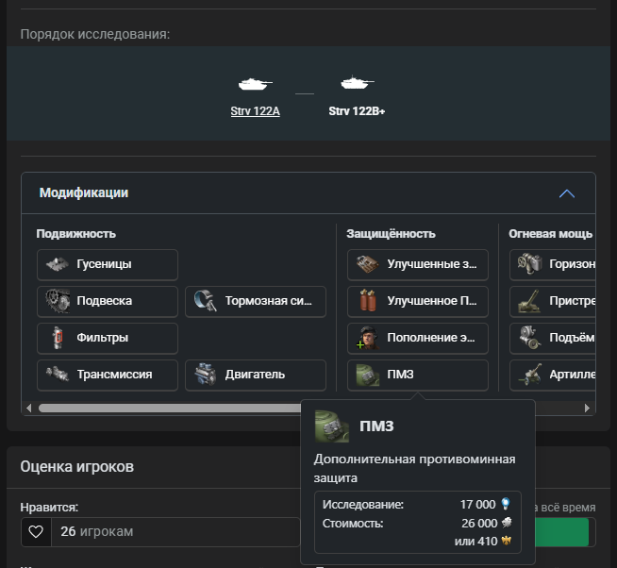
Task: Select the Подвеска modification
Action: (x=108, y=301)
